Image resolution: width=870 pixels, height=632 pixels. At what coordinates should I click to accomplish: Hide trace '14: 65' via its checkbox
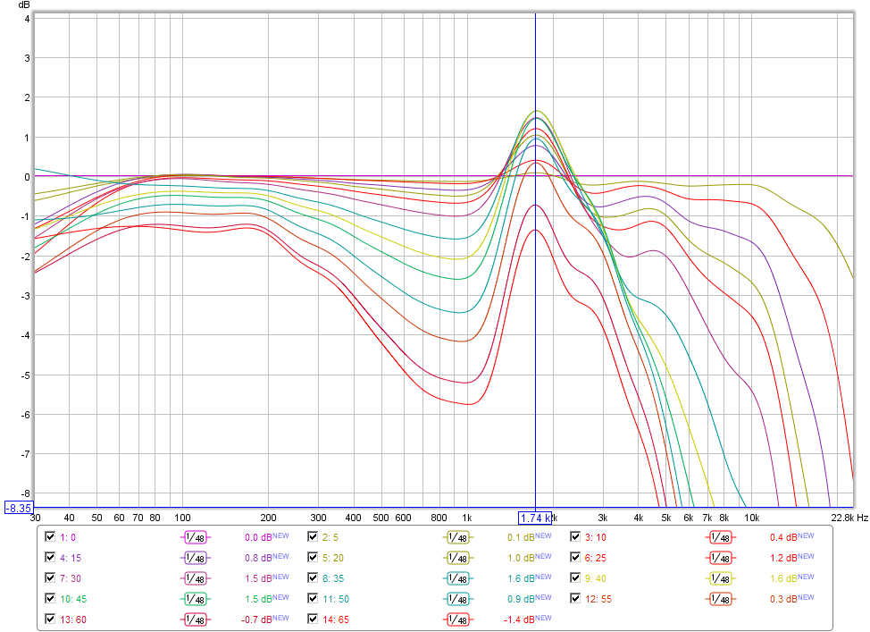(x=313, y=619)
